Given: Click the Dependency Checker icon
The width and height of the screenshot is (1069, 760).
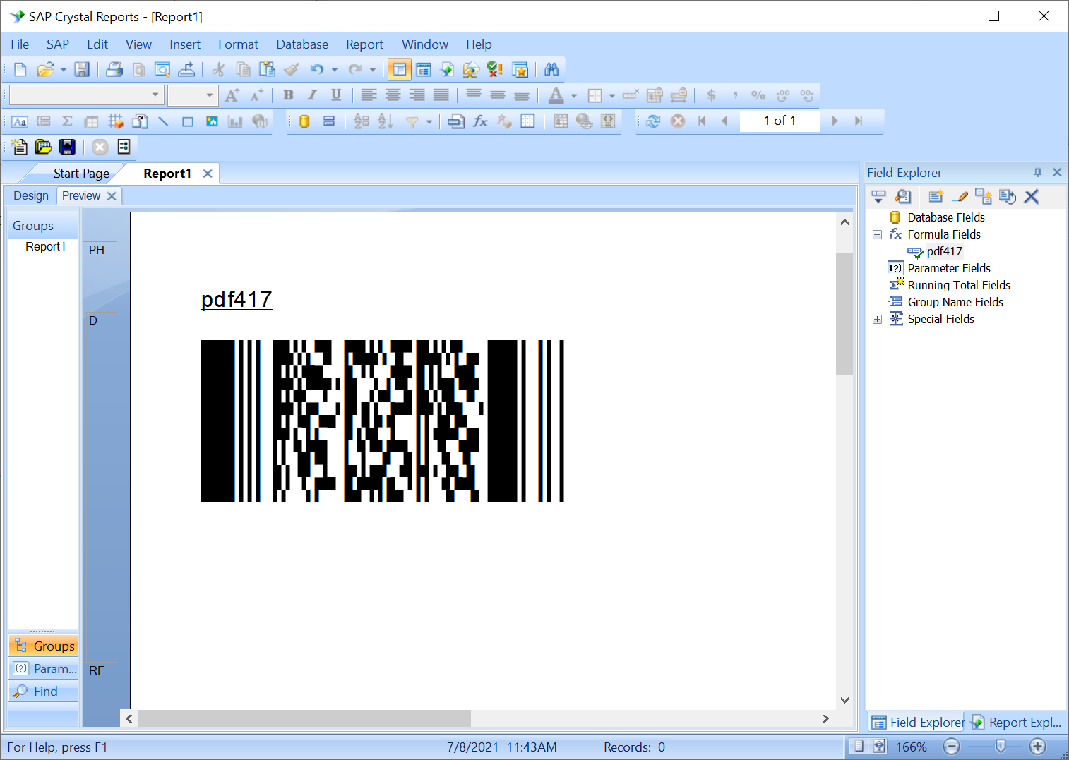Looking at the screenshot, I should [495, 69].
